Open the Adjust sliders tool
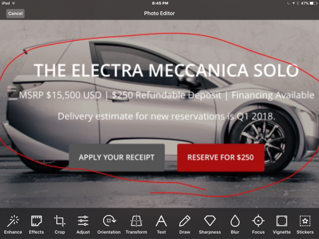 83,225
